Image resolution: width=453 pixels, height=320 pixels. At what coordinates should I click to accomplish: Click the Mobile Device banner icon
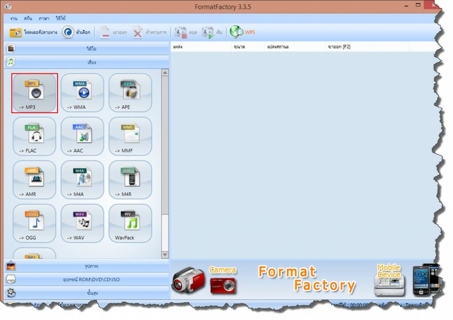389,280
